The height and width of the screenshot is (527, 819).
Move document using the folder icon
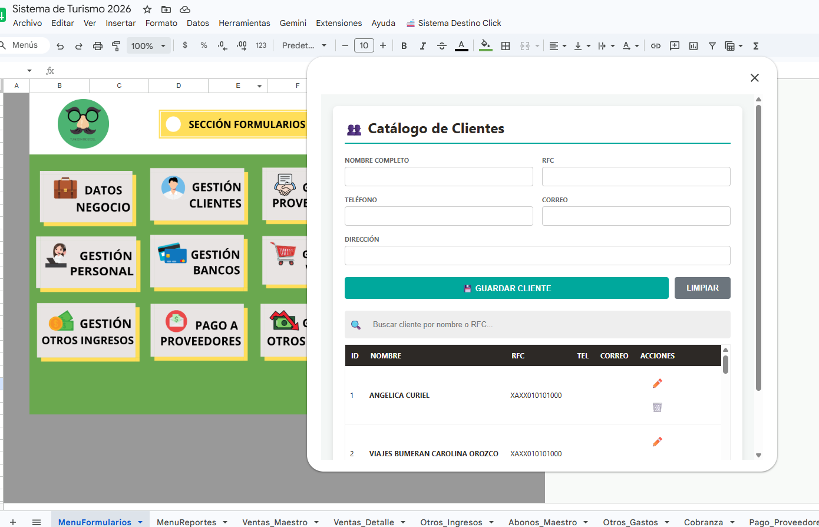click(166, 9)
